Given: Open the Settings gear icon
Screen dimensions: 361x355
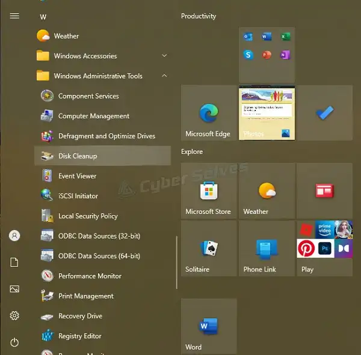Looking at the screenshot, I should tap(14, 315).
